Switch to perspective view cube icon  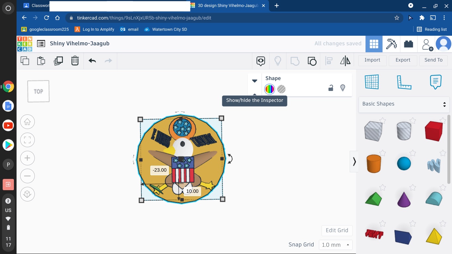coord(27,194)
